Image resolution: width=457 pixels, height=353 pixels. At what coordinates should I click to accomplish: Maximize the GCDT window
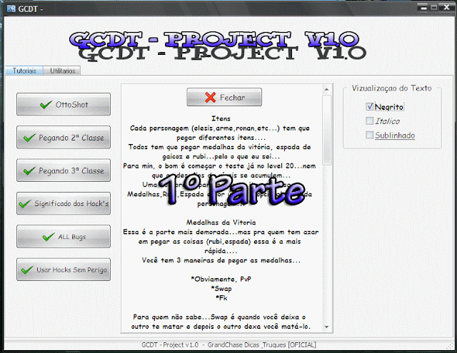[x=434, y=8]
